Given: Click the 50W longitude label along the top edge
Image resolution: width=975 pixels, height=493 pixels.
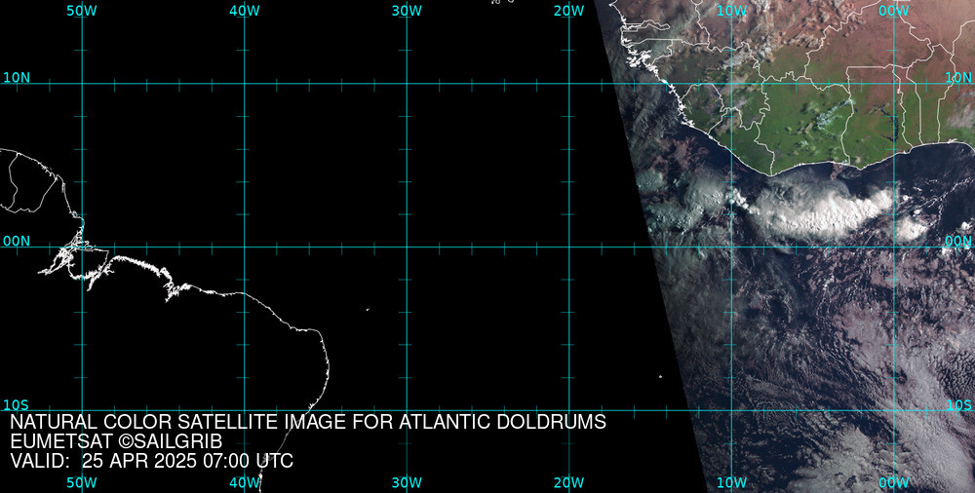Looking at the screenshot, I should click(82, 11).
